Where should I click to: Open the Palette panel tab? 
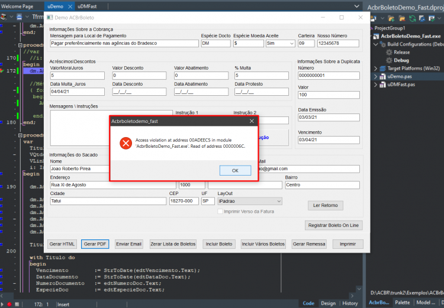[402, 302]
